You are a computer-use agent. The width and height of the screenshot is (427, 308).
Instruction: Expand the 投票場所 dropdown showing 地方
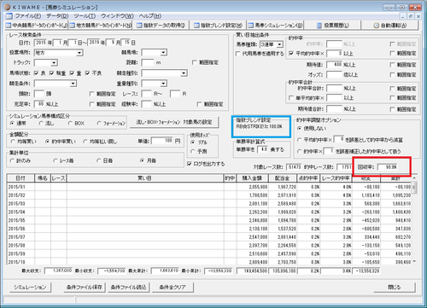point(79,53)
